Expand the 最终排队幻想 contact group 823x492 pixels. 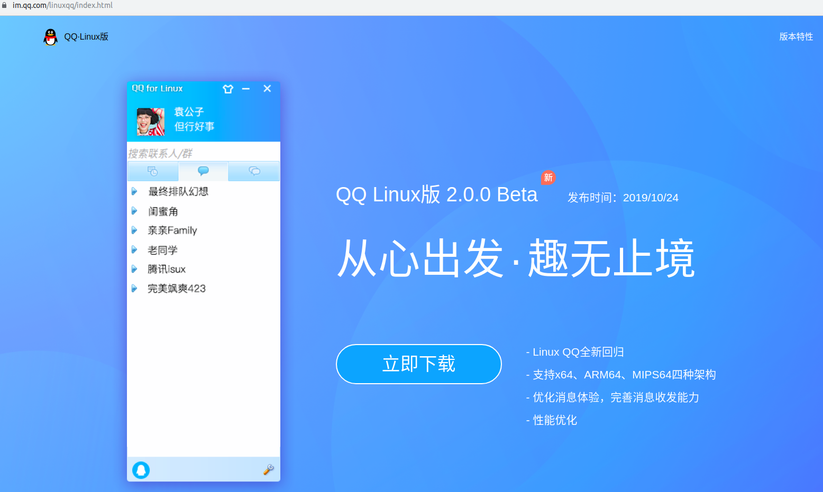click(134, 191)
